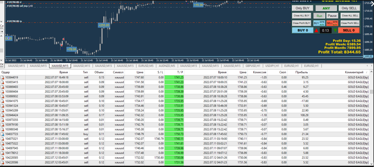Click the 1750.73 take-profit cell
Screen dimensions: 374x167
coord(174,134)
